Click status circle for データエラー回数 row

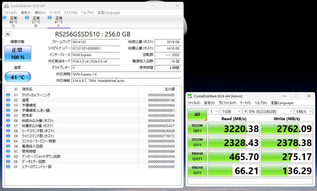click(8, 162)
